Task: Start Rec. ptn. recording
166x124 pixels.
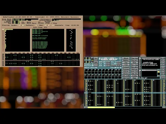Action: [134, 67]
